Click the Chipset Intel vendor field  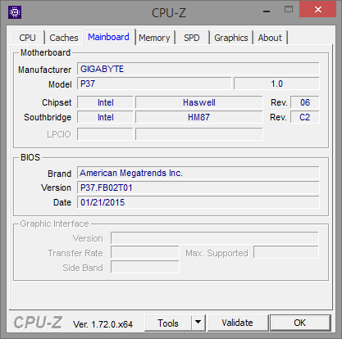105,102
